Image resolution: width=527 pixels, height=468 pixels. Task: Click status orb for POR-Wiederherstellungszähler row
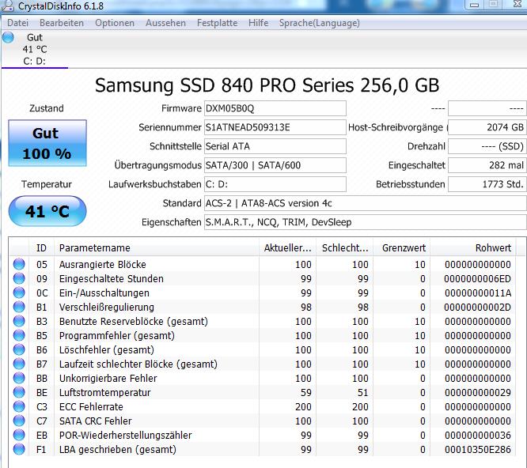[x=19, y=435]
